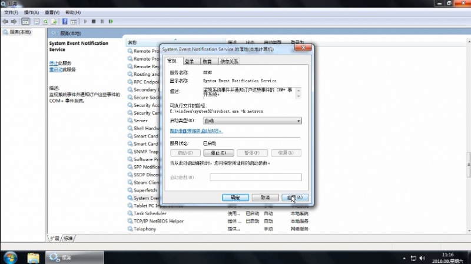
Task: Click the services list scrollbar down arrow
Action: 469,230
